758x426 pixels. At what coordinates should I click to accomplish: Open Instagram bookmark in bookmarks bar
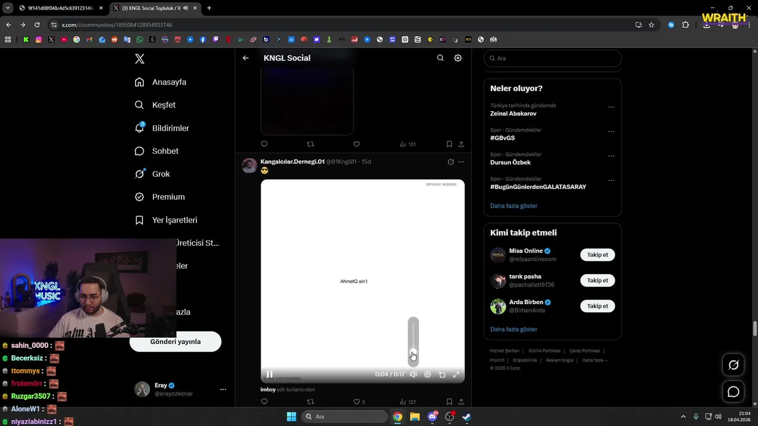coord(38,40)
